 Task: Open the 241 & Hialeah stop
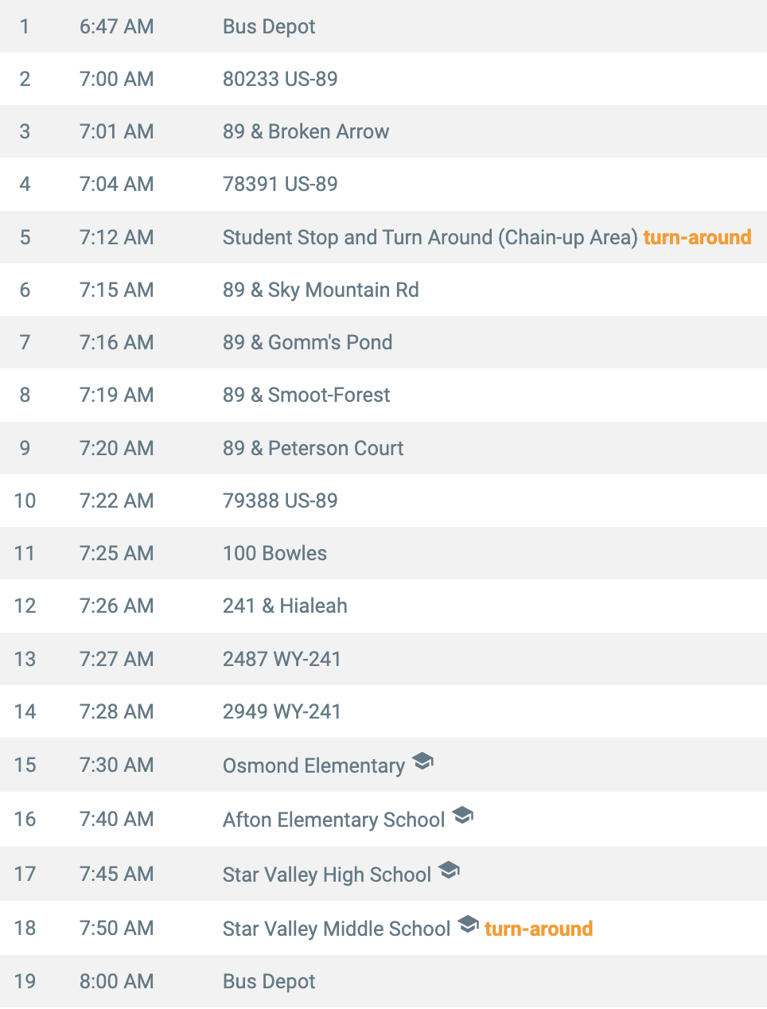(x=383, y=606)
